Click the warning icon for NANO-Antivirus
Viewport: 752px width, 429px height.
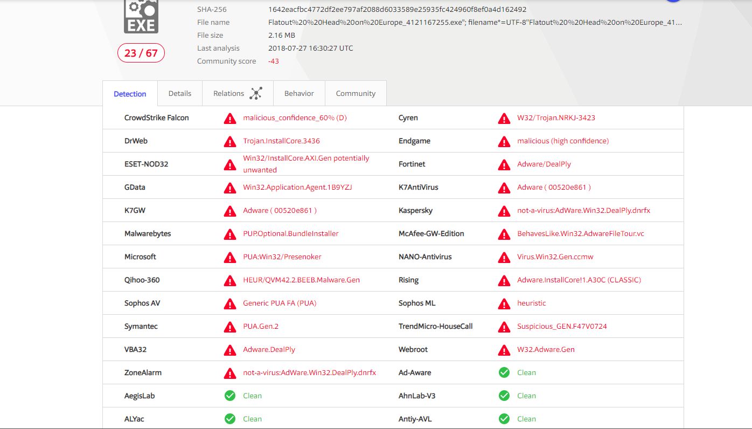click(x=504, y=257)
